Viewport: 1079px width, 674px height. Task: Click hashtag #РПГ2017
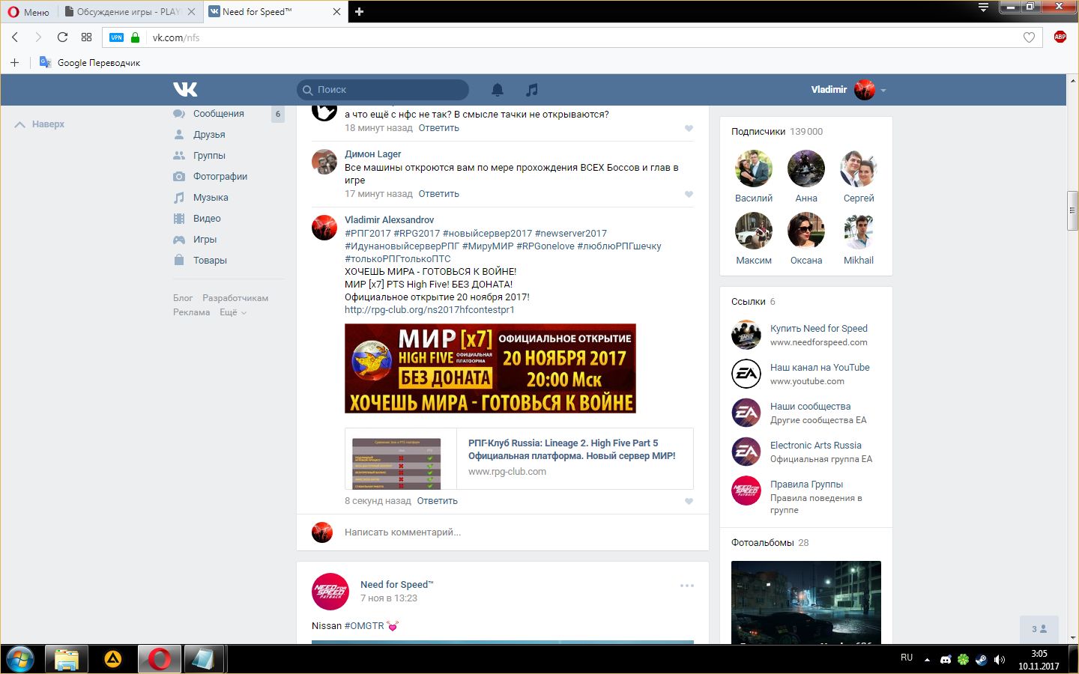(x=367, y=234)
